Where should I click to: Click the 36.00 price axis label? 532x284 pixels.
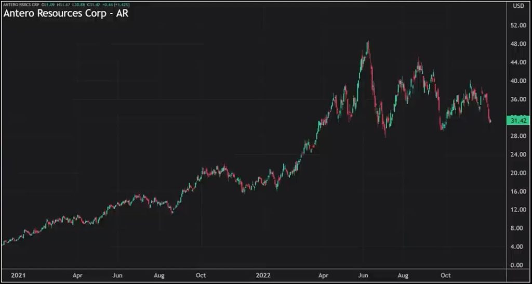click(518, 99)
